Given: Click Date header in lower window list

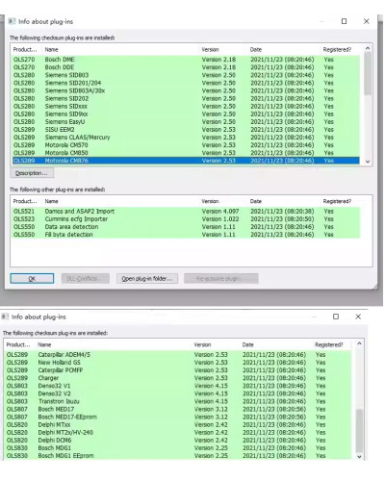Looking at the screenshot, I should pos(276,344).
